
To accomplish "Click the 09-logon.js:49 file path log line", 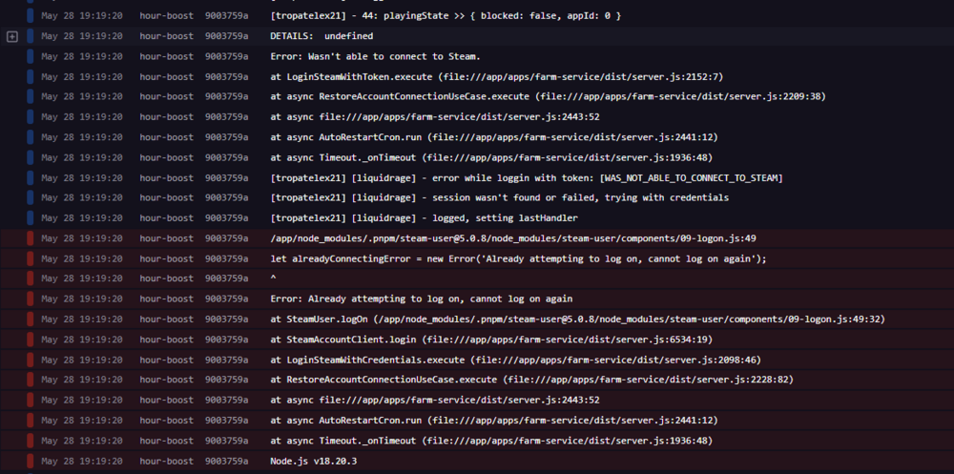I will [512, 238].
